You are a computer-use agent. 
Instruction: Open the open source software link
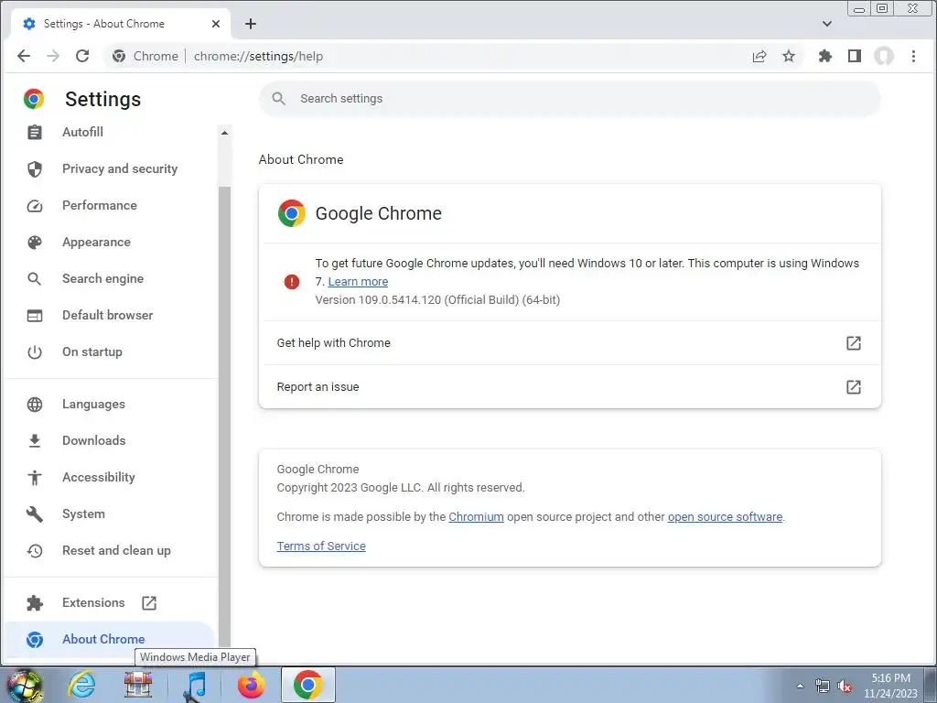[725, 517]
